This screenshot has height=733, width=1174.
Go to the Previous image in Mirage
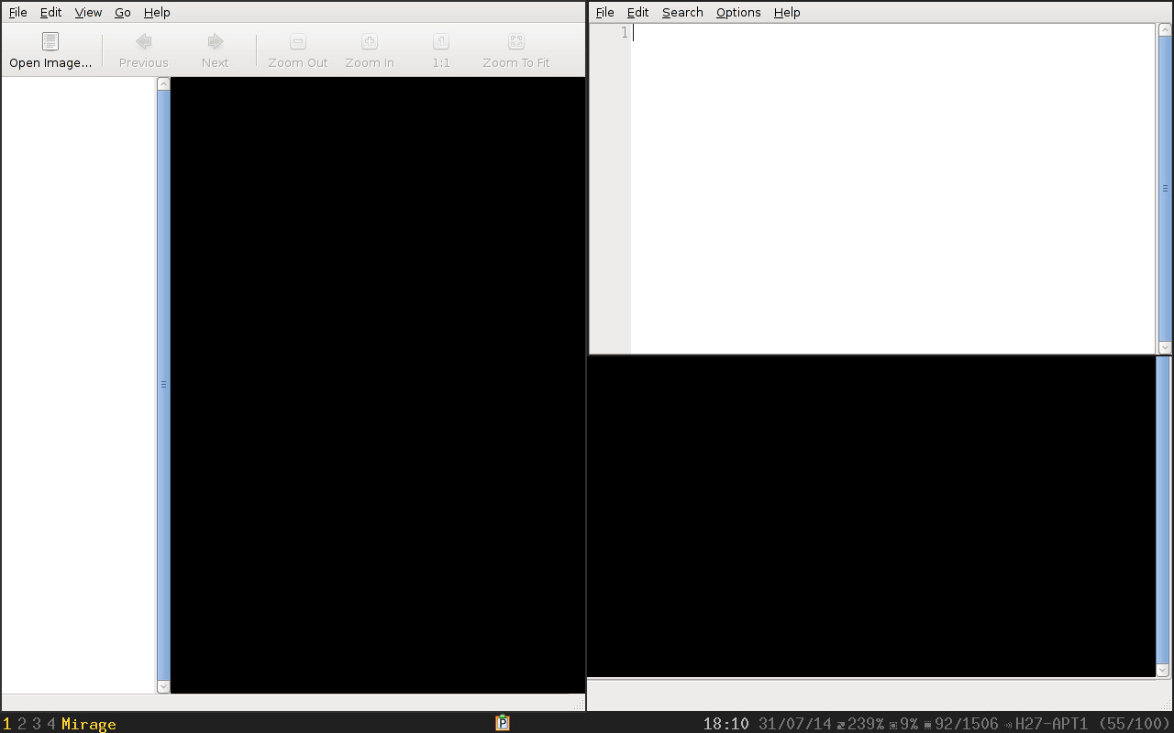pyautogui.click(x=143, y=50)
